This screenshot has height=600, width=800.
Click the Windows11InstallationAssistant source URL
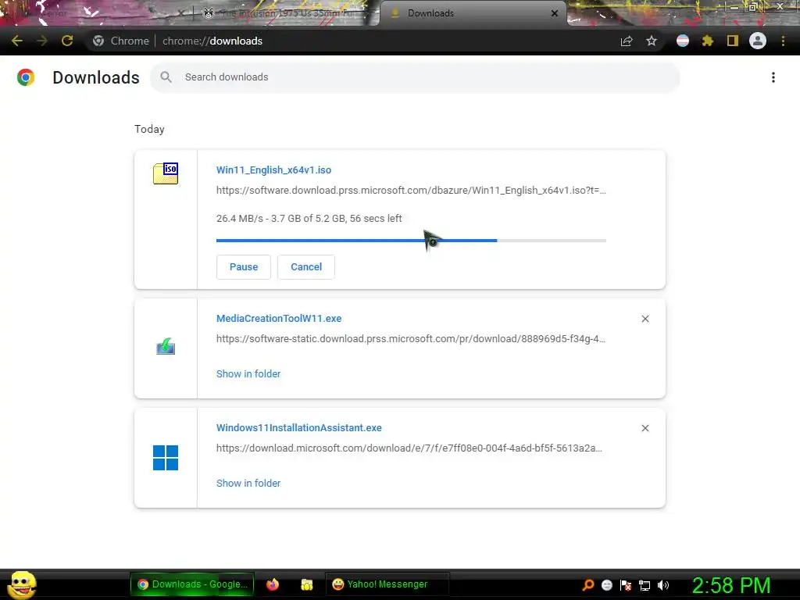pyautogui.click(x=409, y=448)
